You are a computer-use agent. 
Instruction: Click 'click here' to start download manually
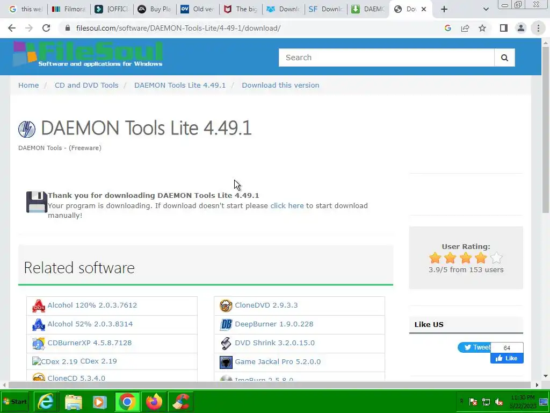pos(287,206)
